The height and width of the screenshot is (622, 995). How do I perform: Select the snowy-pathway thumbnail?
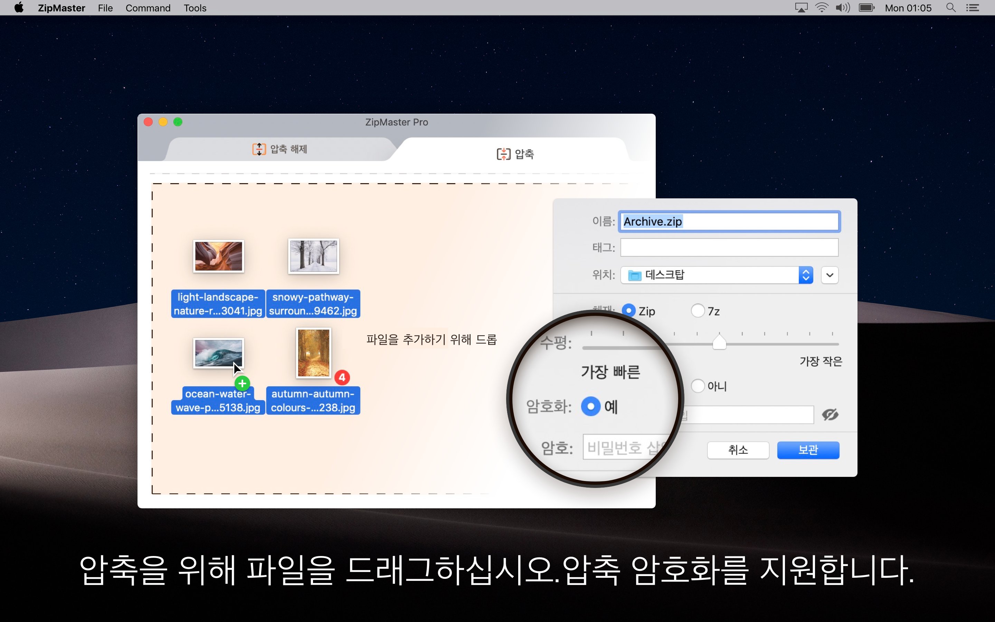313,256
